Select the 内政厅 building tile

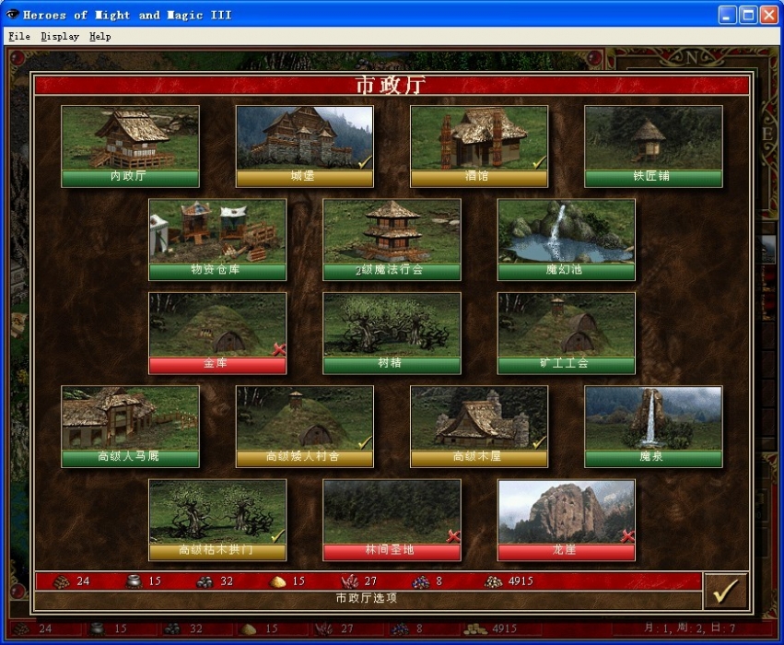pos(130,146)
